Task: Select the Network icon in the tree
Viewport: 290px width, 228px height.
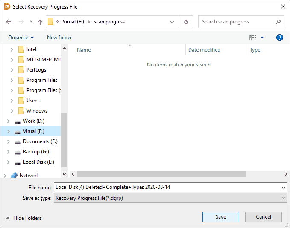Action: click(14, 175)
